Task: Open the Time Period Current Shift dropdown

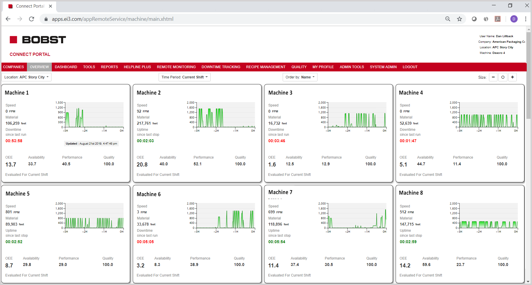Action: click(184, 77)
